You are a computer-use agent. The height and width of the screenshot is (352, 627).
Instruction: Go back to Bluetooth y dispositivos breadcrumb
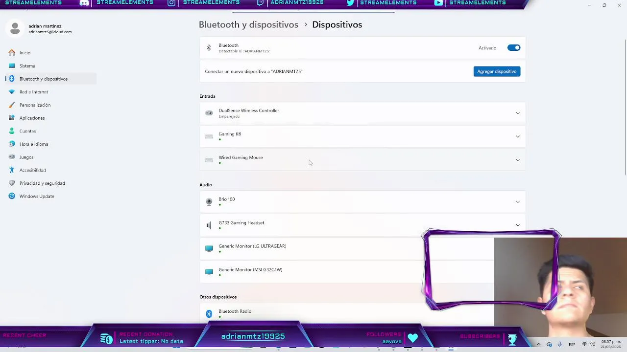248,24
